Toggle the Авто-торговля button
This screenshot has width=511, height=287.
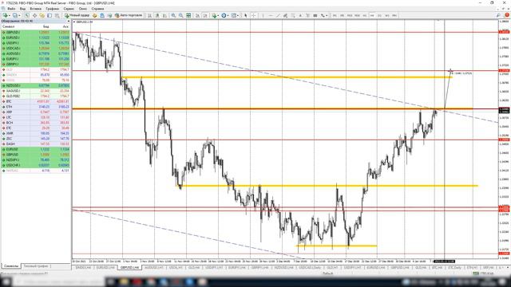tap(129, 15)
